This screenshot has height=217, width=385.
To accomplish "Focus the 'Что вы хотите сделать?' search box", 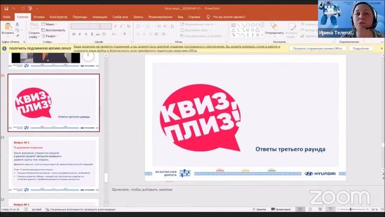I will pos(229,17).
